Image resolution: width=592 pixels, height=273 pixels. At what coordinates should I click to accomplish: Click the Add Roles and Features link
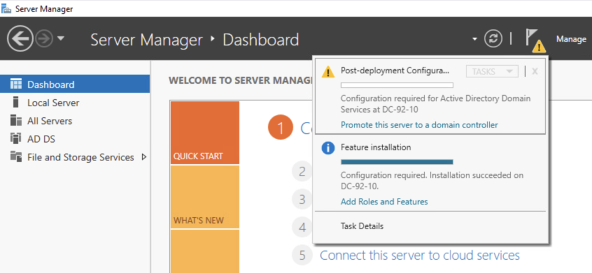384,201
